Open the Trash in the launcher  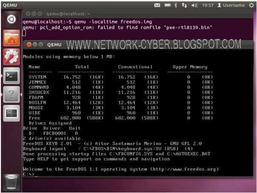pyautogui.click(x=11, y=182)
